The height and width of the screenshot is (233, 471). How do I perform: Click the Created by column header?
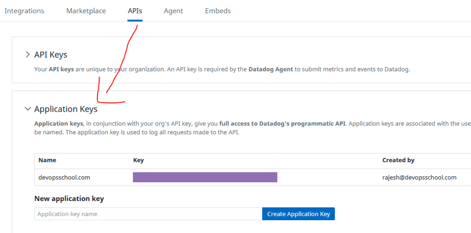[x=398, y=160]
